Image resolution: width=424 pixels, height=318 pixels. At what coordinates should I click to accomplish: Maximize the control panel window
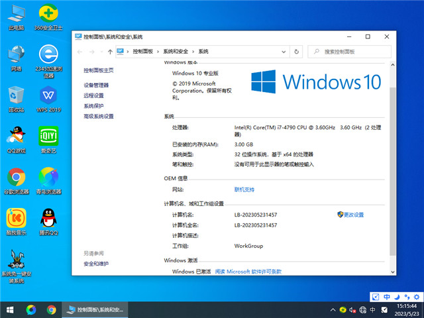click(x=368, y=36)
